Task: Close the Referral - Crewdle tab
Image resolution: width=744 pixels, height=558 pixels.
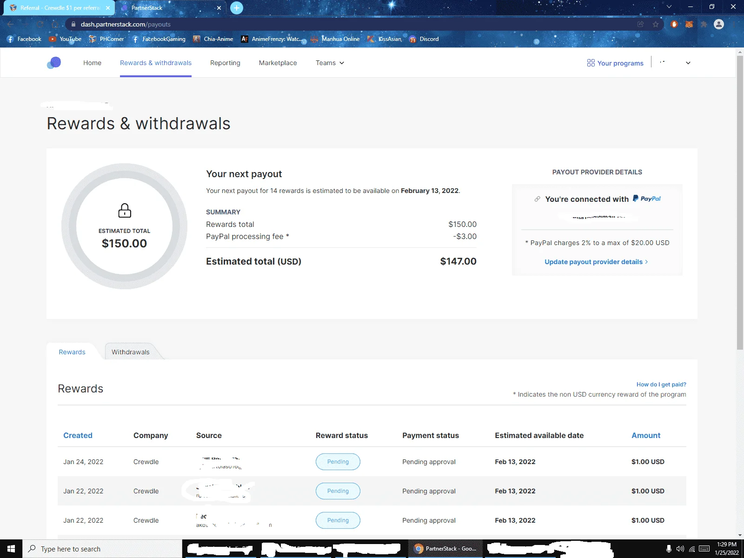Action: pos(108,8)
